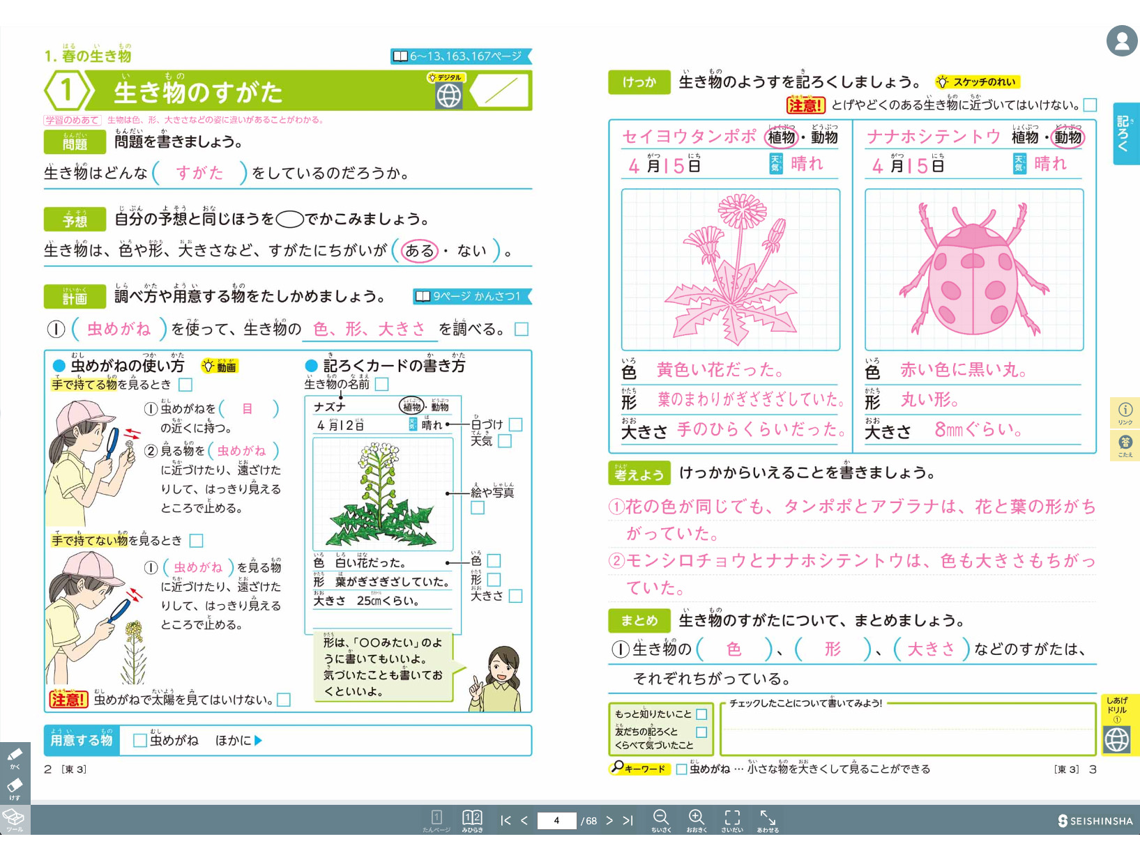Maximize view with さいだい
Viewport: 1140px width, 855px height.
coord(732,820)
